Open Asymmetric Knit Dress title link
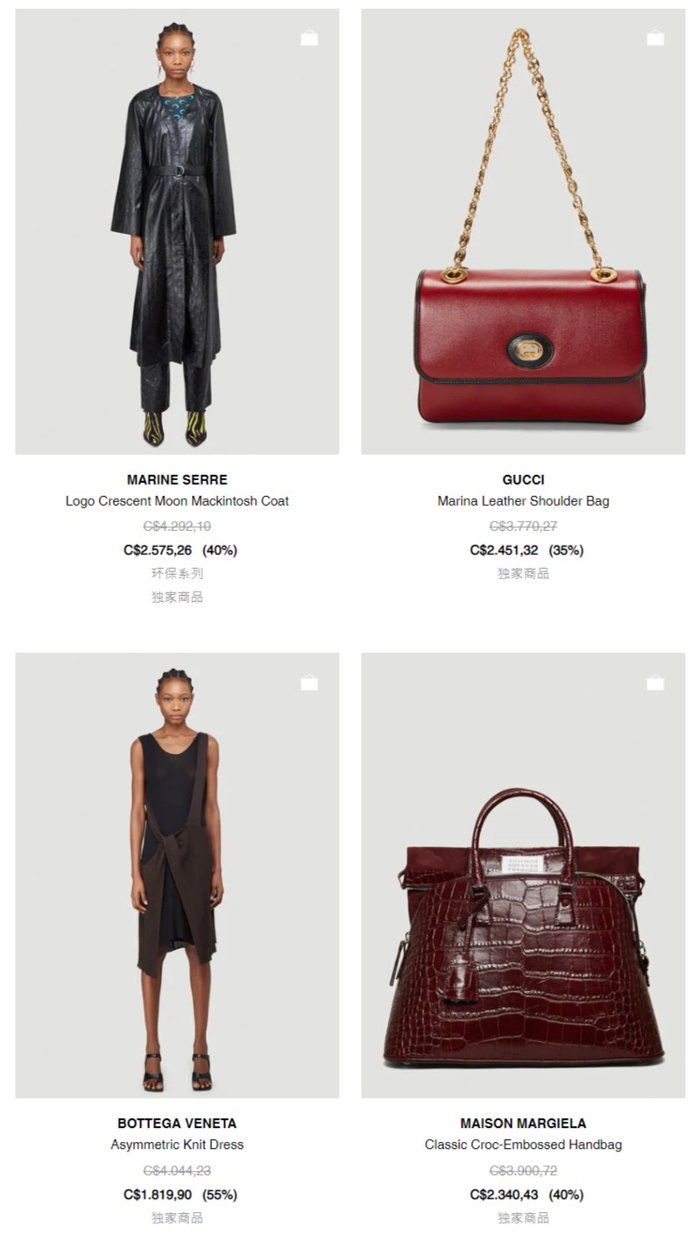 pos(177,1144)
